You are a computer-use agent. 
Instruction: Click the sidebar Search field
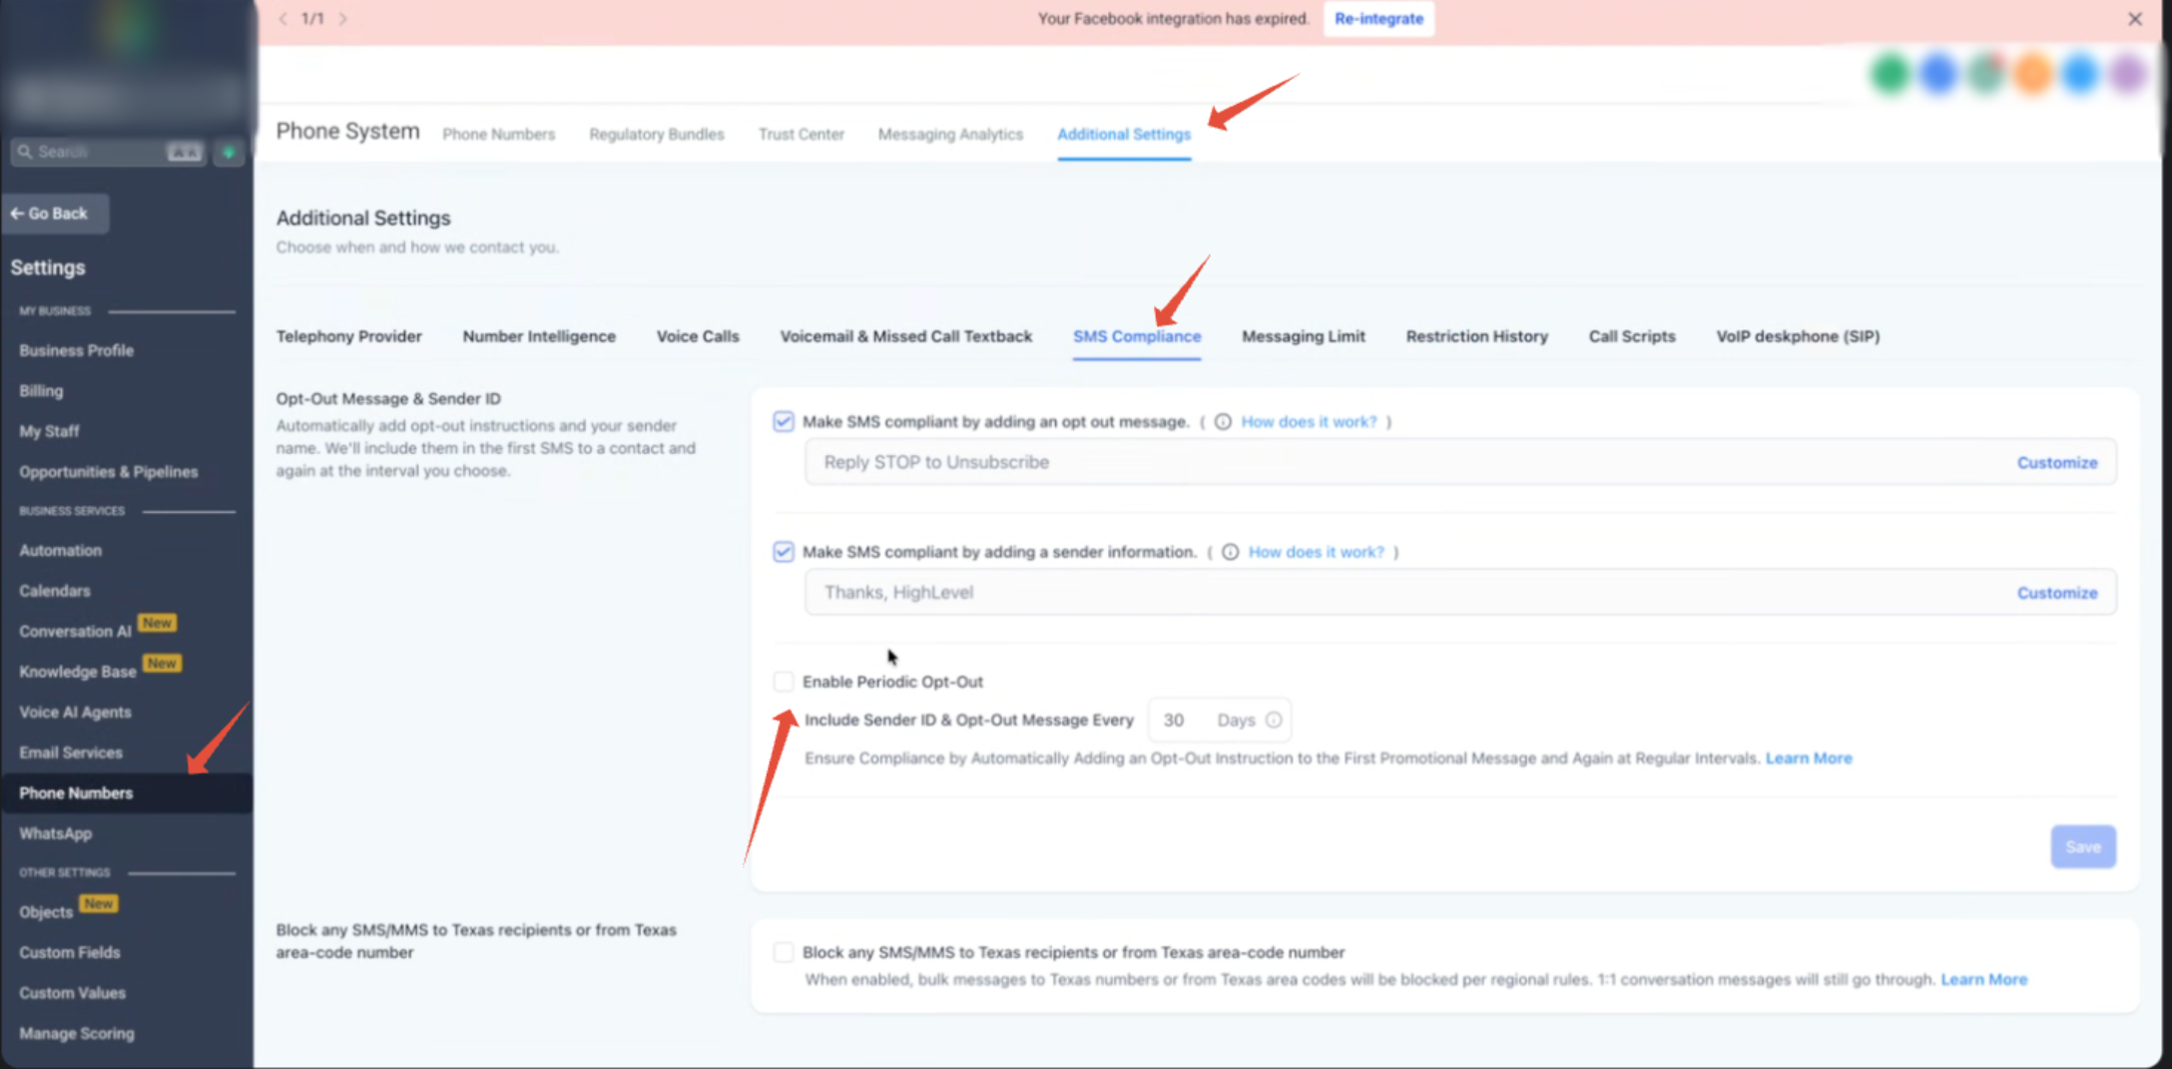tap(108, 152)
